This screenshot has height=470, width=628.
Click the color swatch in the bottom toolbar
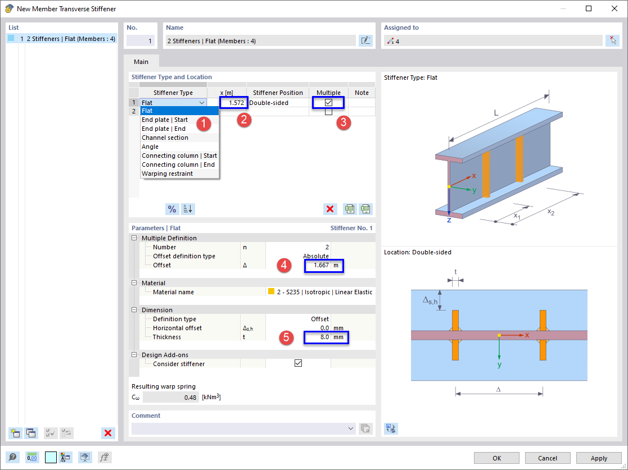pyautogui.click(x=51, y=457)
